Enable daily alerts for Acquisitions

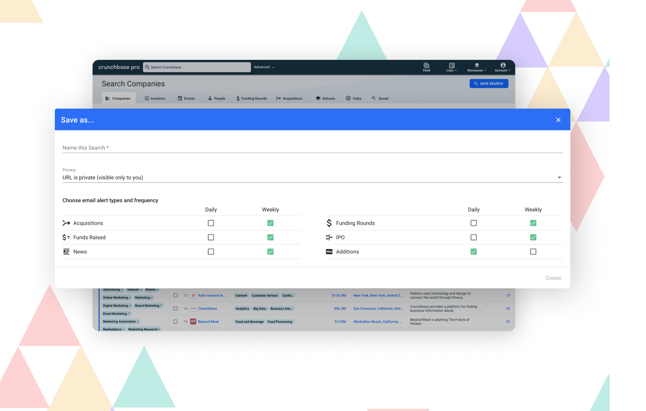tap(211, 223)
